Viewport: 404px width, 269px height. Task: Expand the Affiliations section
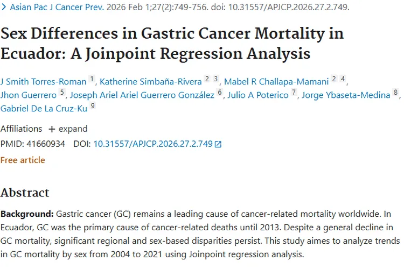tap(72, 129)
